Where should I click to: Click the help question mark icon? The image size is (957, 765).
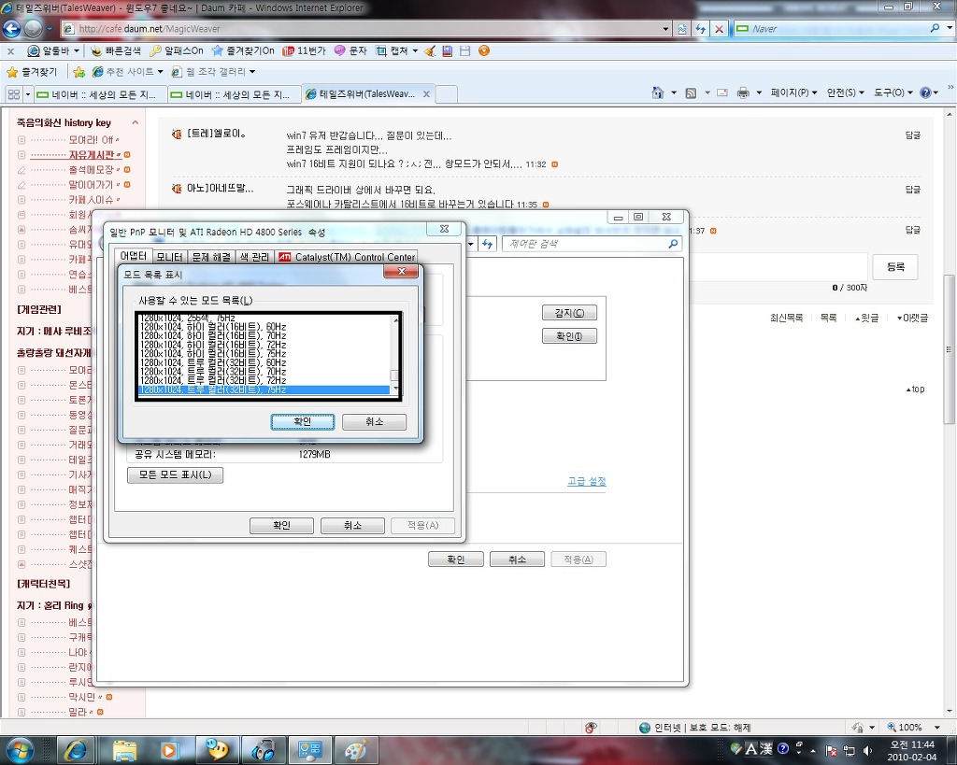(x=926, y=92)
